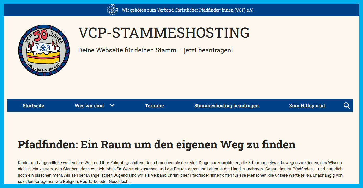Click the paragraph starting "Kinder und Jugendliche"
Image resolution: width=363 pixels, height=188 pixels.
[180, 172]
